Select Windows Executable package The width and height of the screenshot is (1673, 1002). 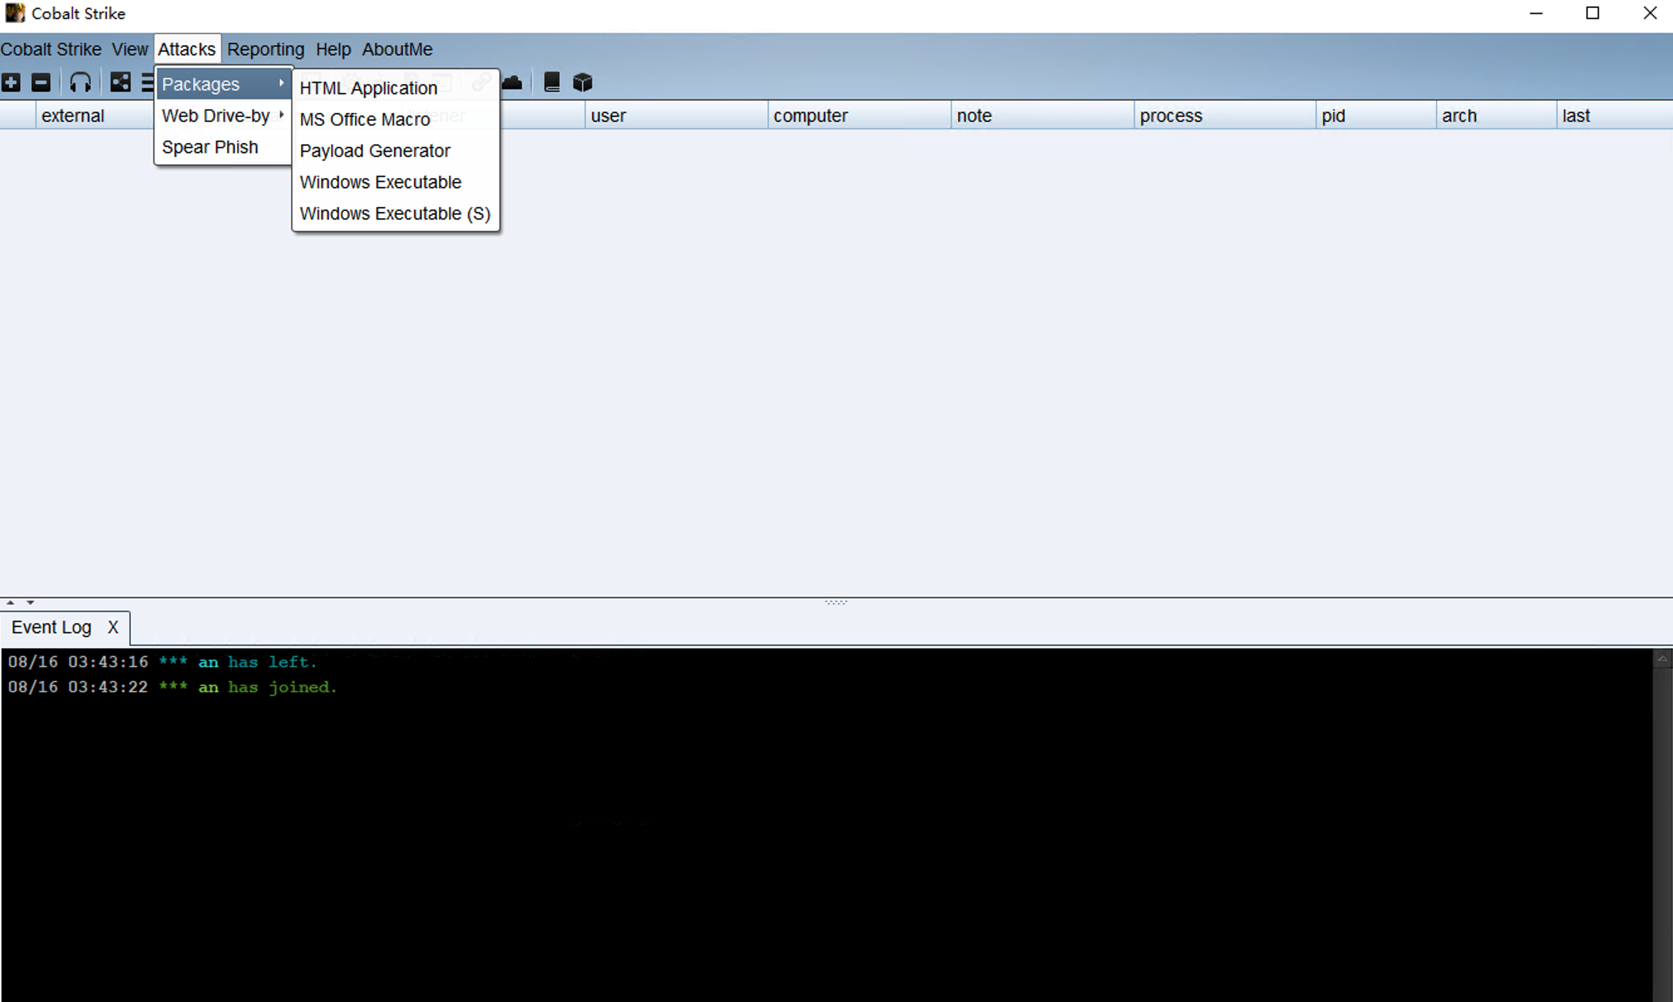point(381,182)
